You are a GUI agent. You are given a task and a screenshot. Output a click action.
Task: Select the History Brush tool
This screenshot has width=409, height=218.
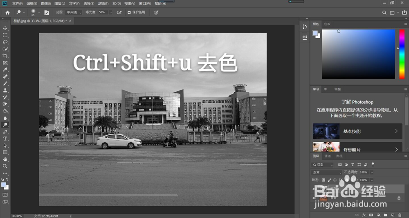click(x=5, y=97)
